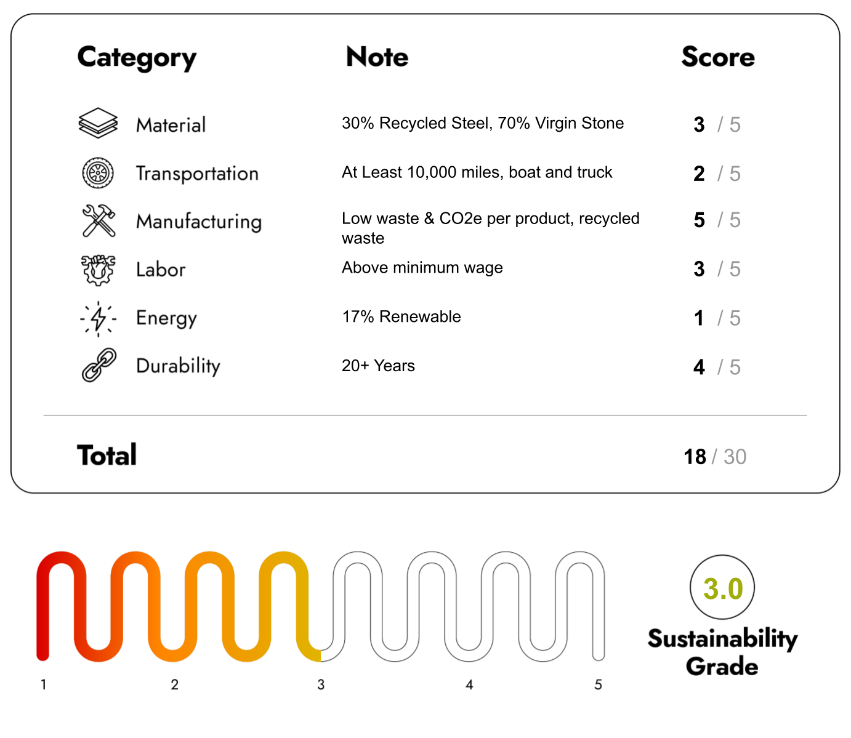Click the Material score 3 / 5
The image size is (851, 738).
pos(717,125)
